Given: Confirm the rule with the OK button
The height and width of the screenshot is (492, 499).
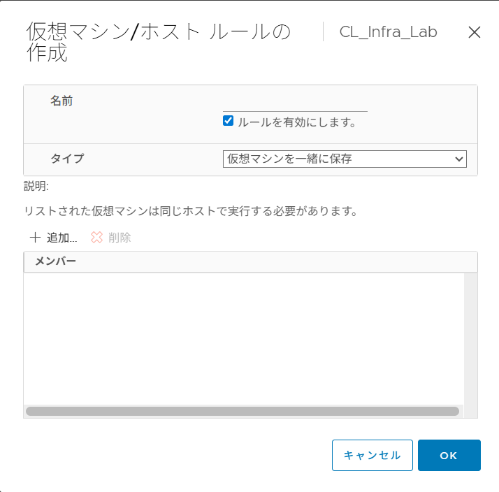Looking at the screenshot, I should click(449, 456).
